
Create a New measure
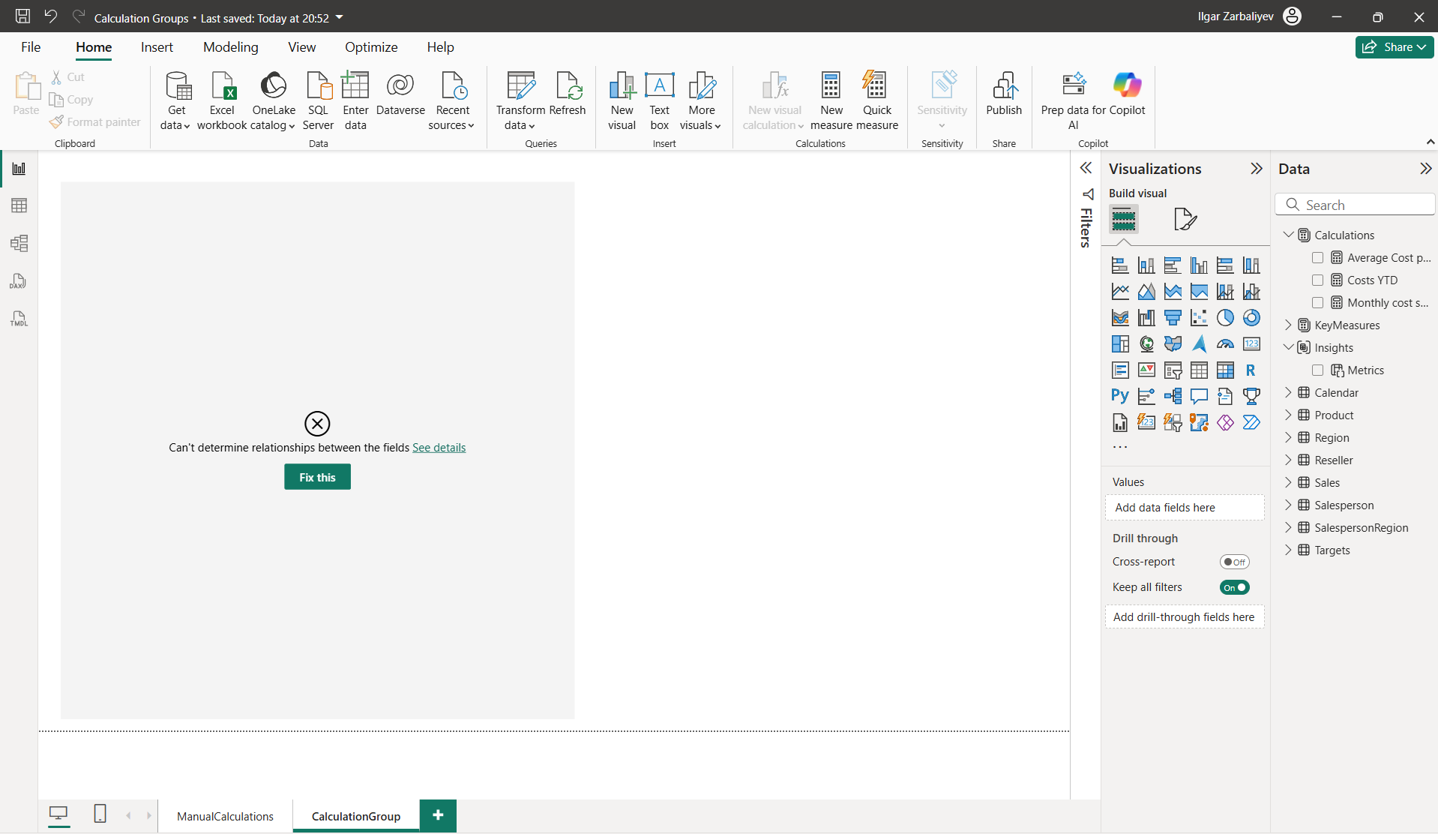pos(831,101)
